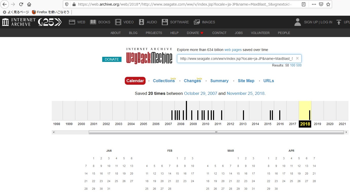Click the teal DONATE button
350x192 pixels.
[112, 59]
